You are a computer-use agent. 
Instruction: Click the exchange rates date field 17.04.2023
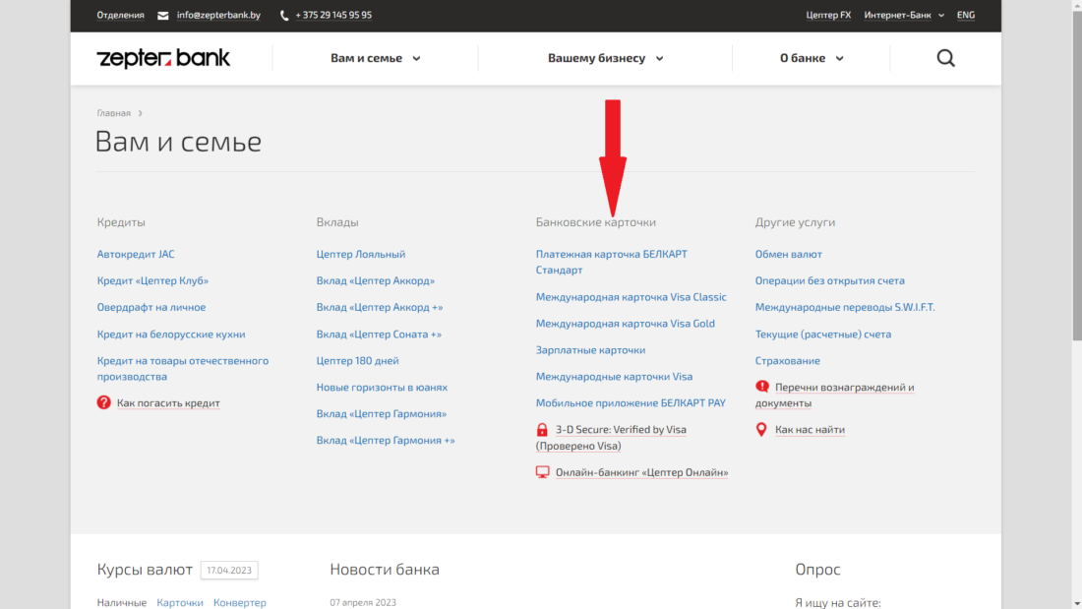click(229, 570)
